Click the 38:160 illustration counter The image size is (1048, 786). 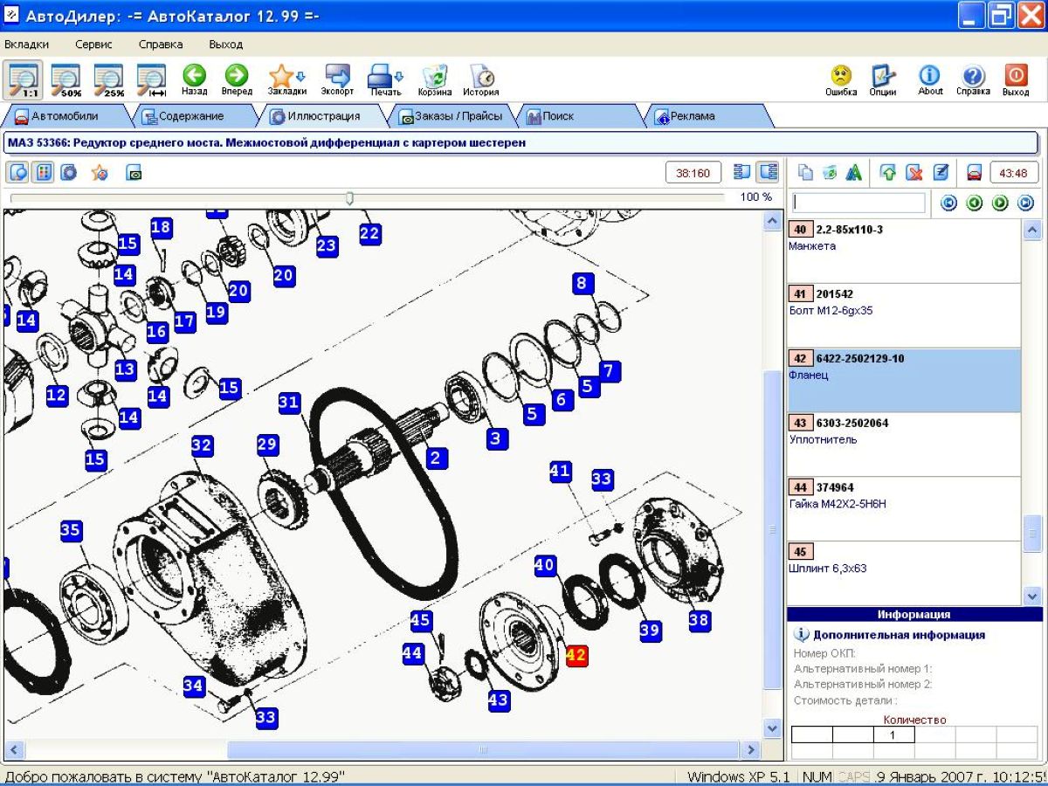pos(693,173)
